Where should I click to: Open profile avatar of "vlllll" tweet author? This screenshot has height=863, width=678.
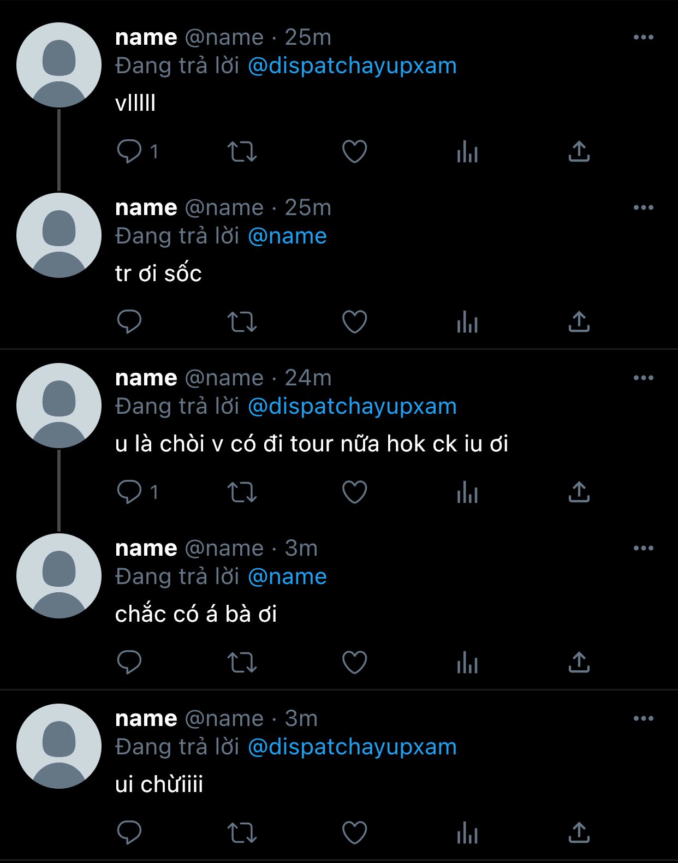59,65
